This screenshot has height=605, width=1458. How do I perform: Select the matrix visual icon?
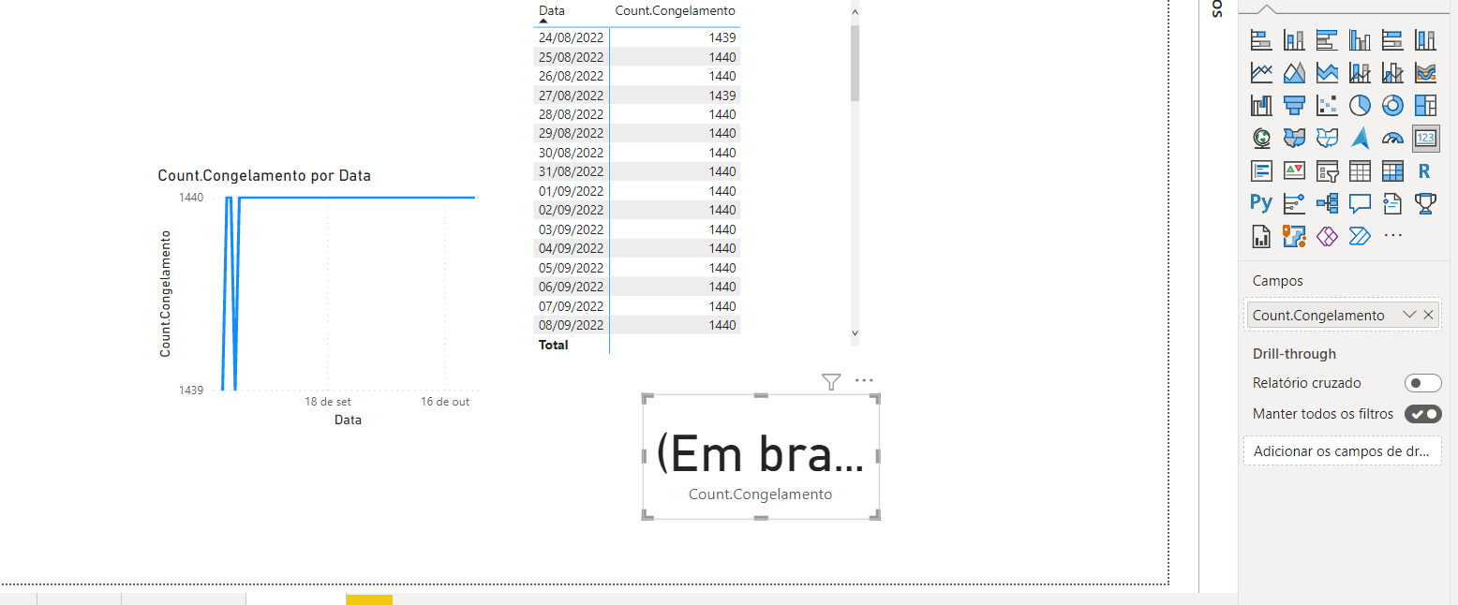point(1392,171)
